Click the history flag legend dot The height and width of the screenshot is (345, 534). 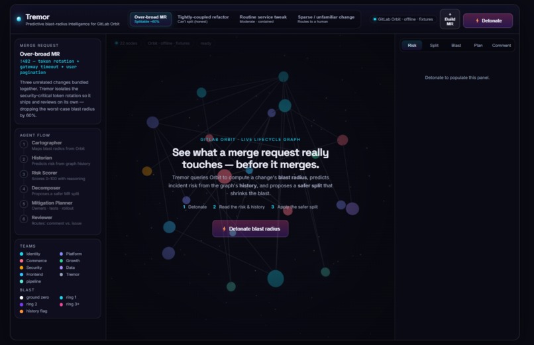[21, 311]
